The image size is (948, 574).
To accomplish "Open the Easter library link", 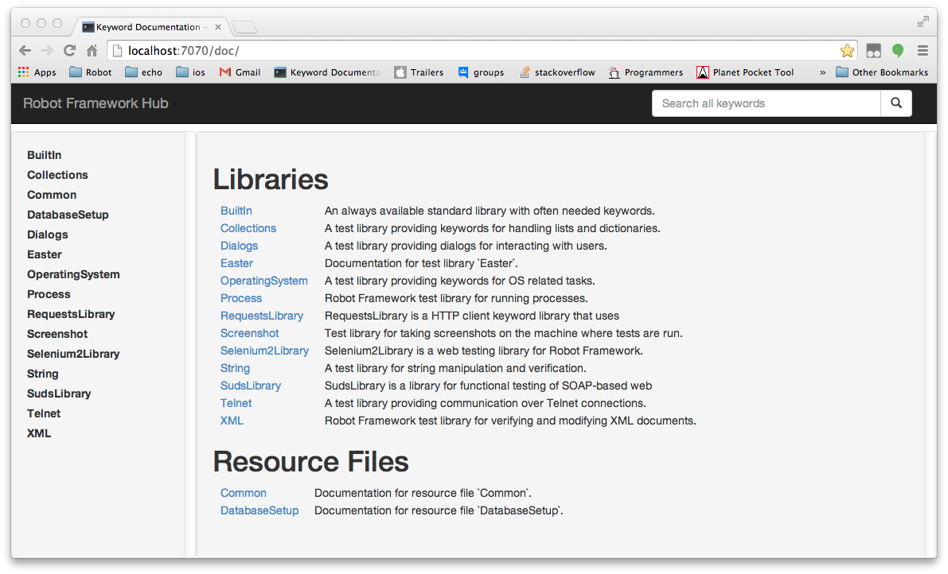I will coord(236,263).
